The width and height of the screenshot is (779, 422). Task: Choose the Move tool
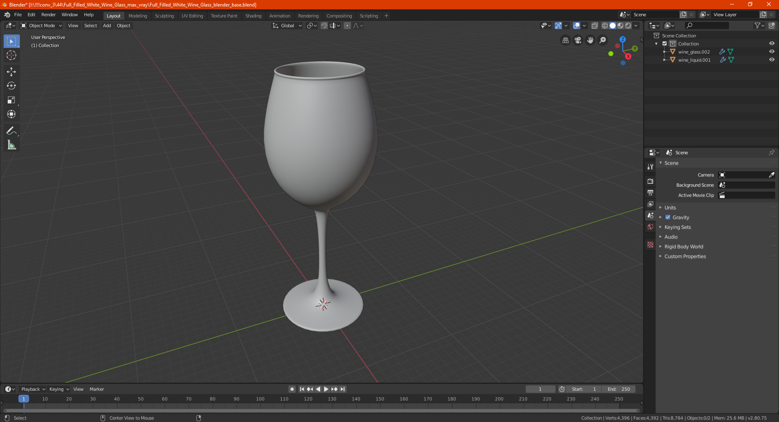(x=11, y=72)
